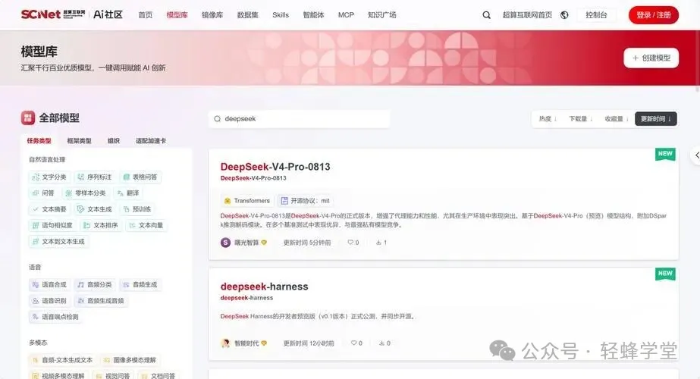Toggle the 问答 task filter
Image resolution: width=700 pixels, height=379 pixels.
(43, 193)
